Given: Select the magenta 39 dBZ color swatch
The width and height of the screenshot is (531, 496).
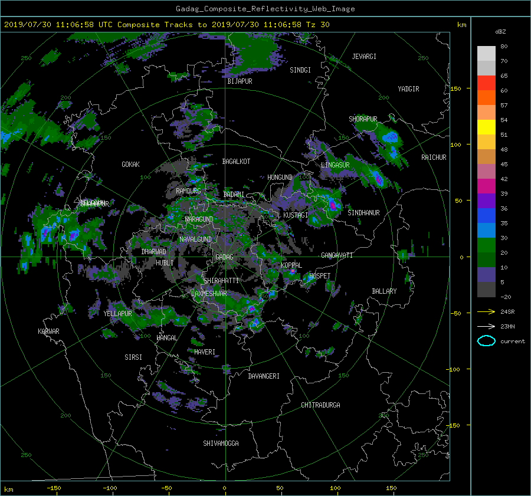Looking at the screenshot, I should click(486, 186).
